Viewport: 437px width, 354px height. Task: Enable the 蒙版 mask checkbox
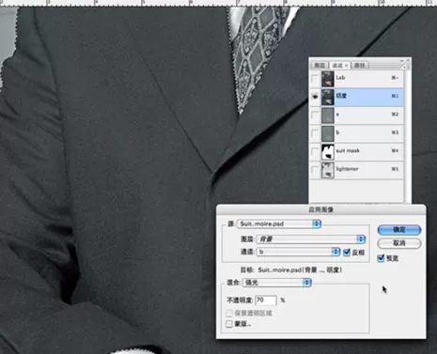coord(229,324)
